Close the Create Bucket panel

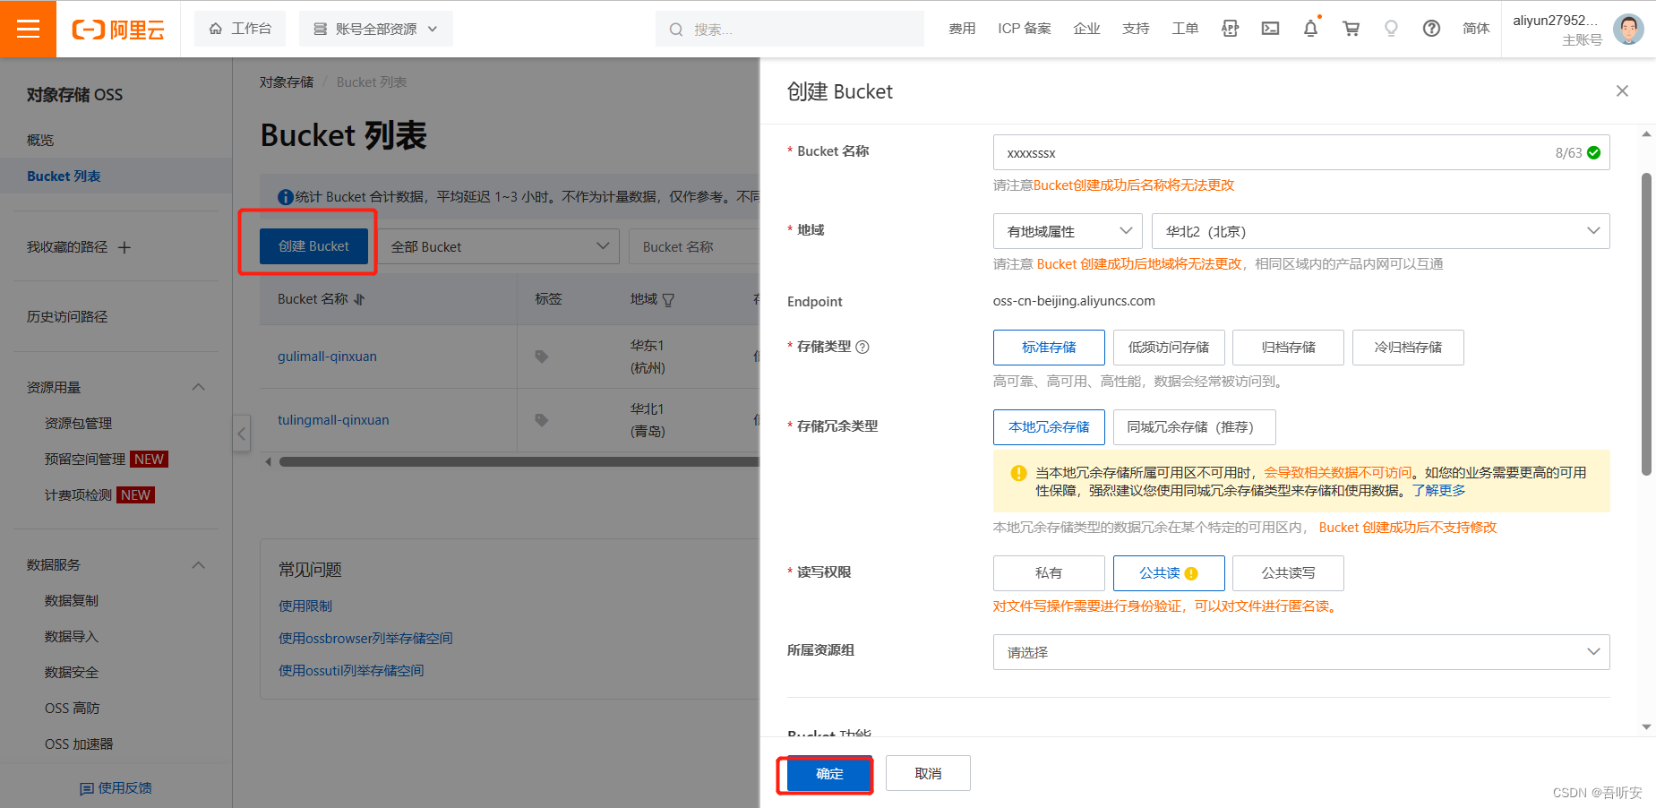pyautogui.click(x=1622, y=90)
